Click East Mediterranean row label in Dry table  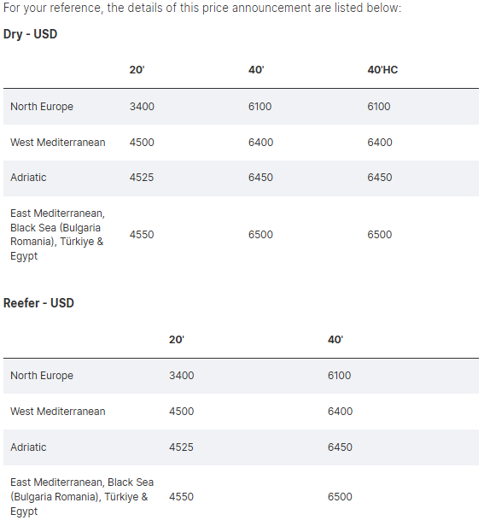(58, 235)
